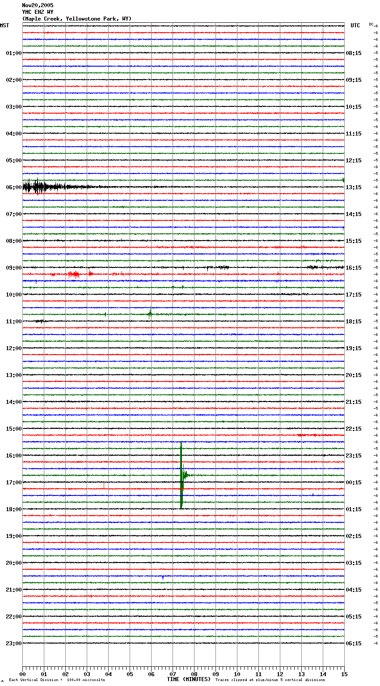The height and width of the screenshot is (686, 380).
Task: Click the UTC time zone label
Action: click(355, 25)
